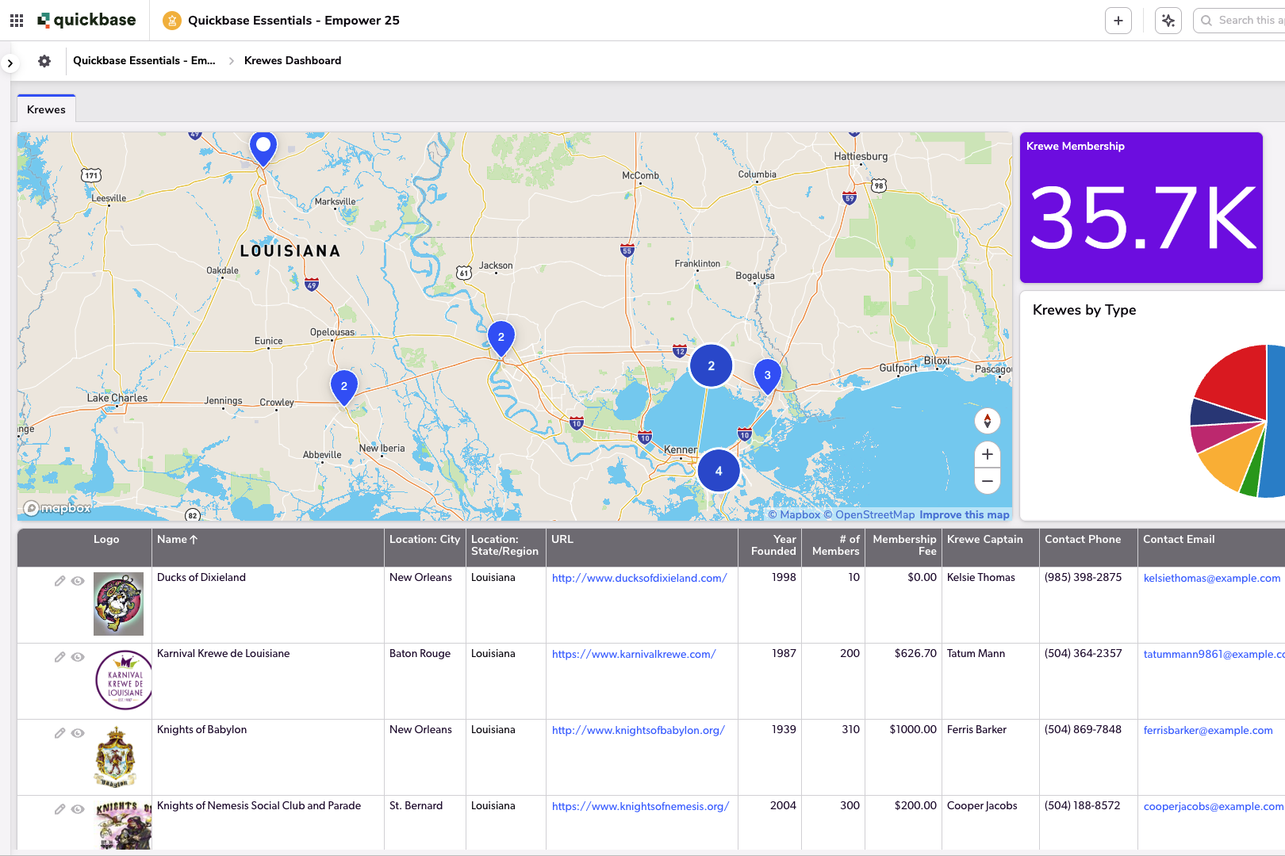The image size is (1285, 856).
Task: View the Karnival Krewe record eye icon
Action: pyautogui.click(x=78, y=657)
